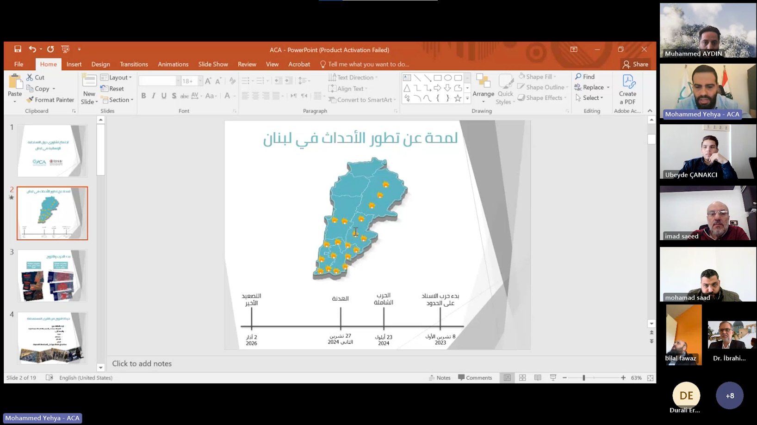Image resolution: width=757 pixels, height=425 pixels.
Task: Click Create a PDF icon
Action: pos(627,89)
